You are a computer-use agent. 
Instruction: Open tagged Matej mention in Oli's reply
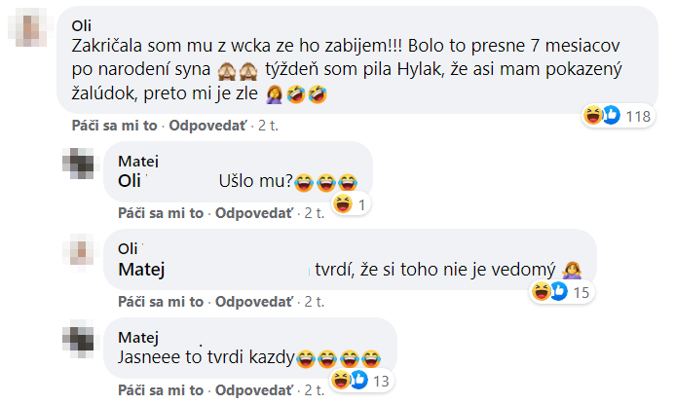click(x=140, y=268)
